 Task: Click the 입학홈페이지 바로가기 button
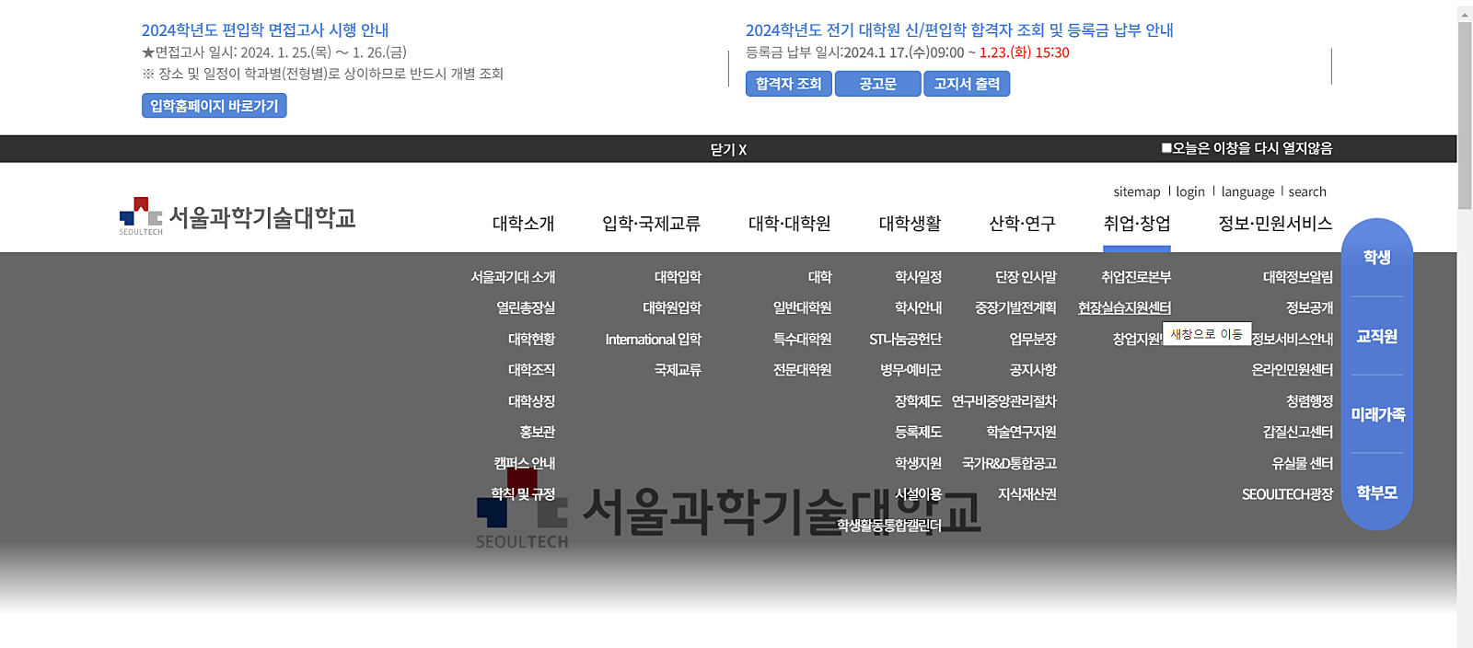215,106
